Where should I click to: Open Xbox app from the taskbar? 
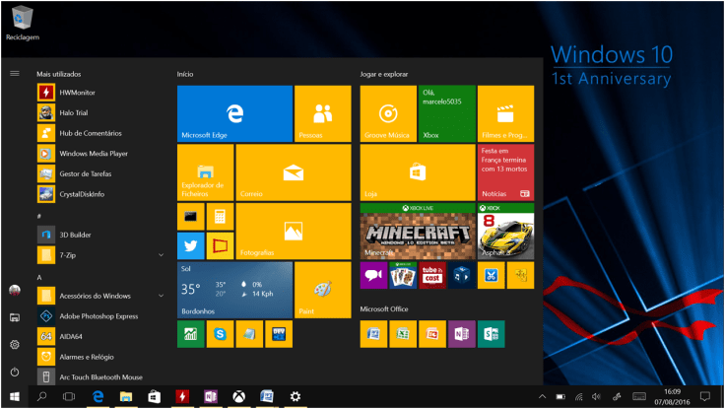coord(238,396)
